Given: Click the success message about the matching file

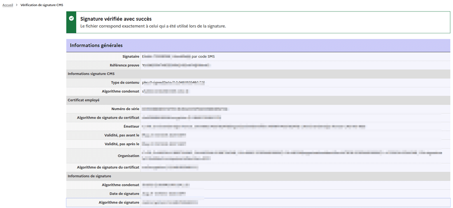Looking at the screenshot, I should 153,26.
